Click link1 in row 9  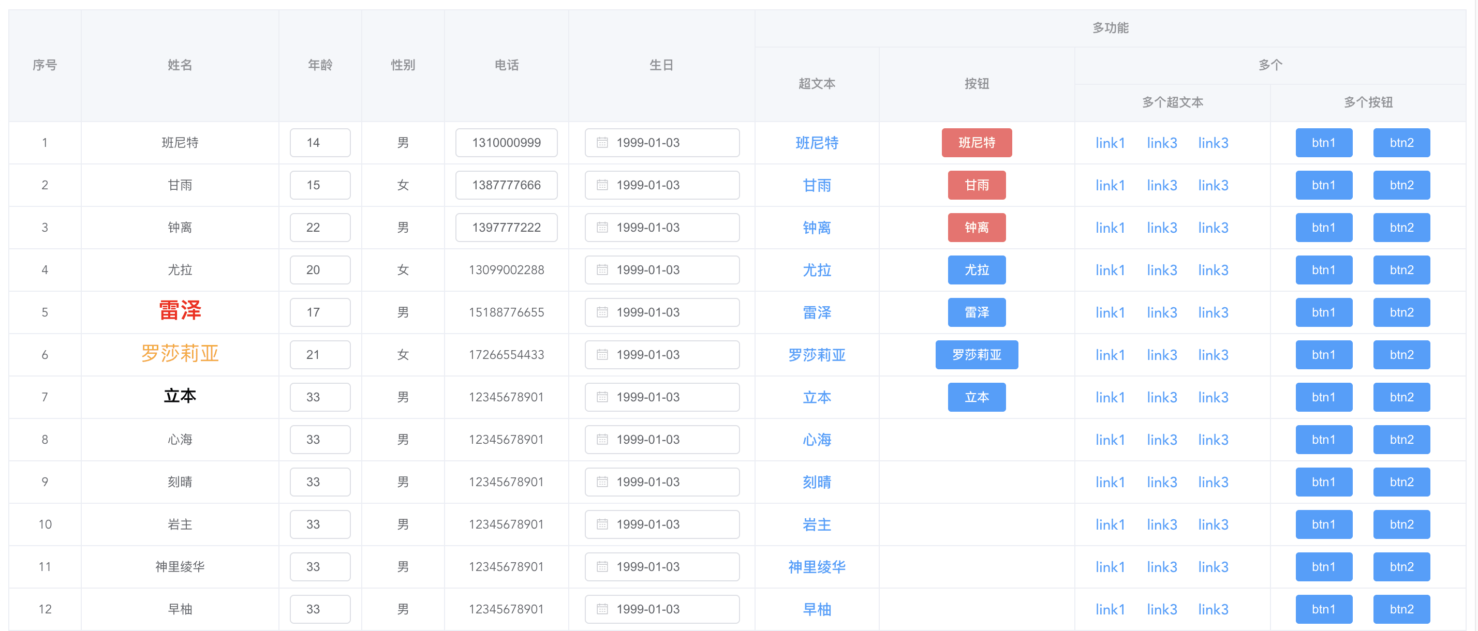click(1110, 483)
